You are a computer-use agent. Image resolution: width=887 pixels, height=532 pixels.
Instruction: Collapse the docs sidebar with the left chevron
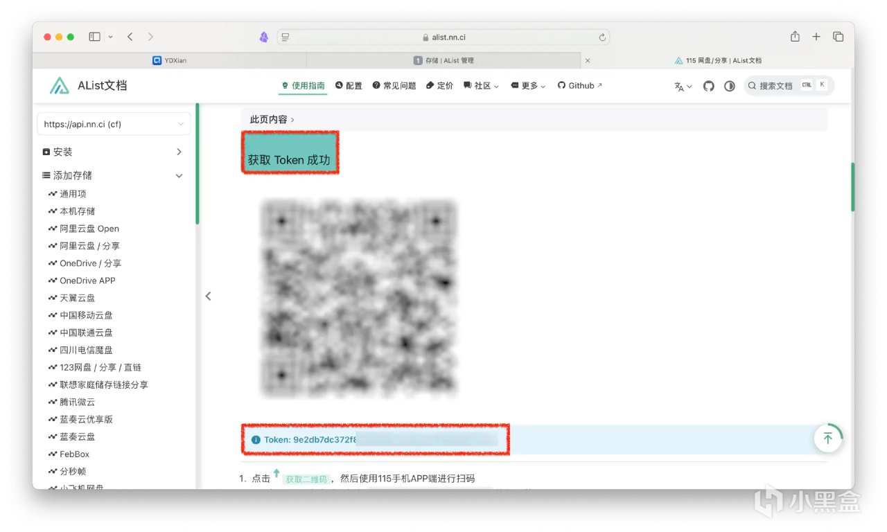tap(208, 296)
